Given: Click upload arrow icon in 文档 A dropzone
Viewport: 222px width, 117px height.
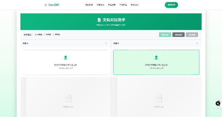Looking at the screenshot, I should click(x=66, y=57).
